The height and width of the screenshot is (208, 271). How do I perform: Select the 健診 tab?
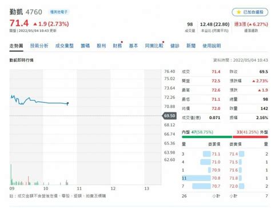175,46
